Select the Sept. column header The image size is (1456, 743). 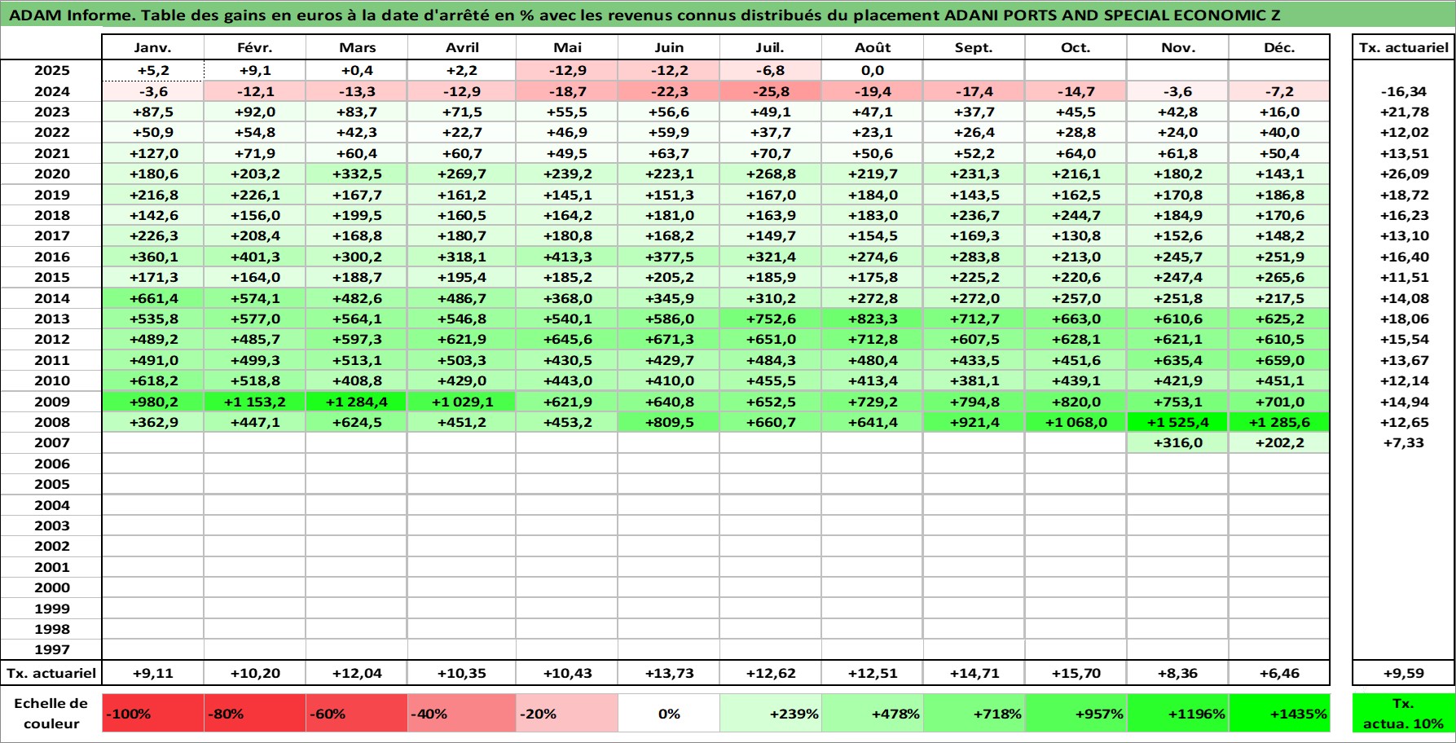(x=974, y=47)
